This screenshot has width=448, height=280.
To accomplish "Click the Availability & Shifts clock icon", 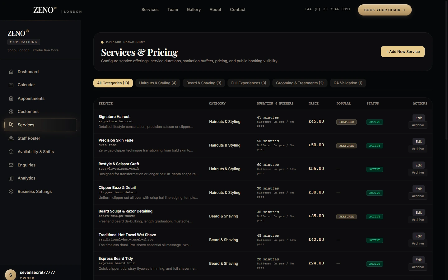I will pyautogui.click(x=11, y=152).
